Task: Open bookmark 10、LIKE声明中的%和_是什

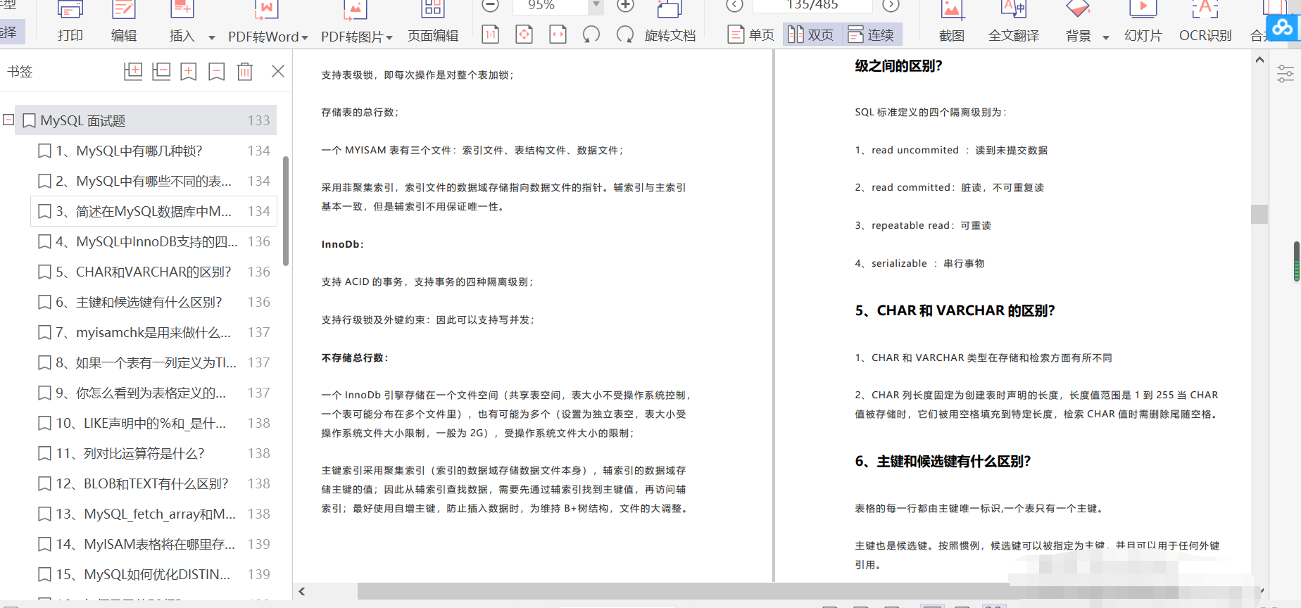Action: click(x=153, y=423)
